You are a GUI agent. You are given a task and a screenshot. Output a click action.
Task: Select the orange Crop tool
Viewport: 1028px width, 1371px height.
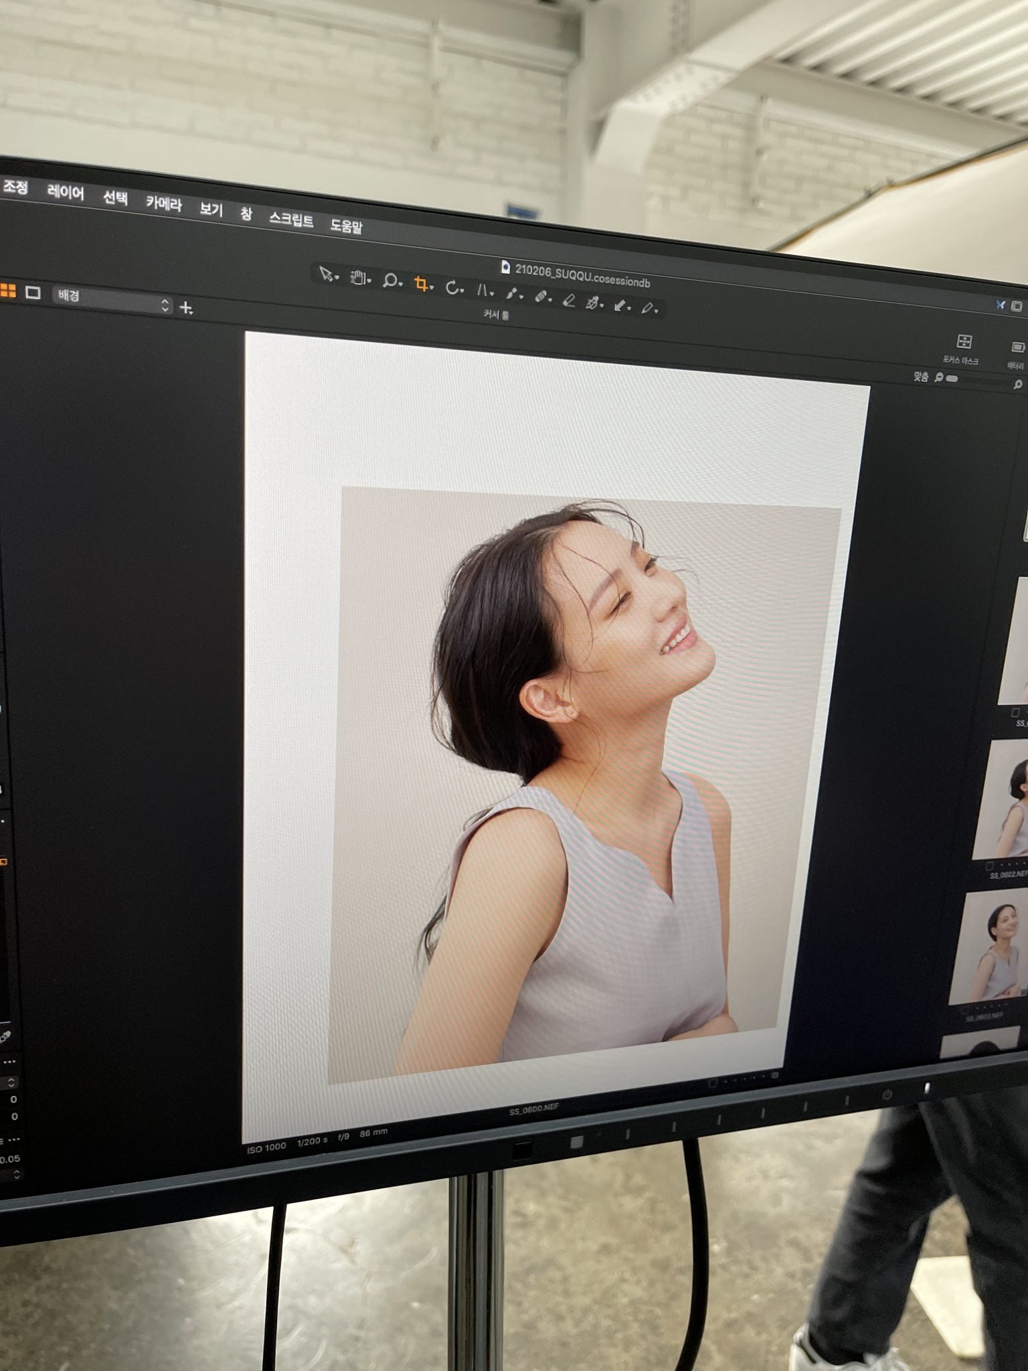[x=420, y=284]
